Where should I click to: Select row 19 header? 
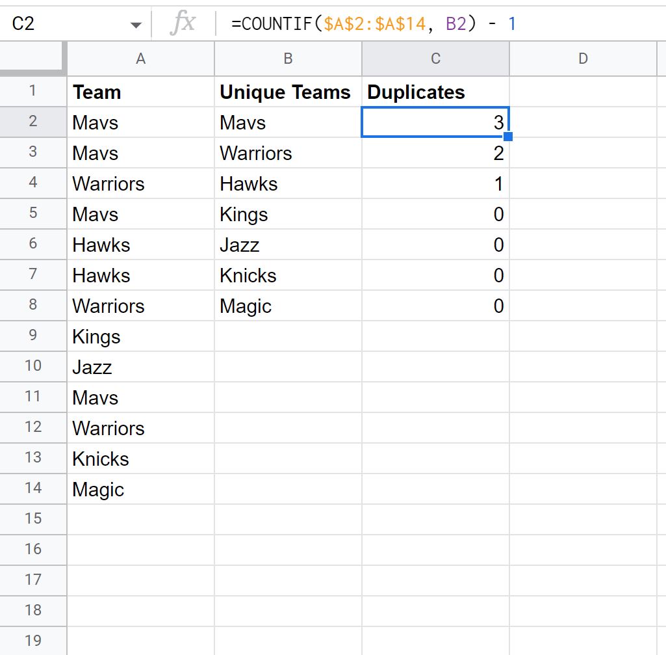pyautogui.click(x=33, y=641)
